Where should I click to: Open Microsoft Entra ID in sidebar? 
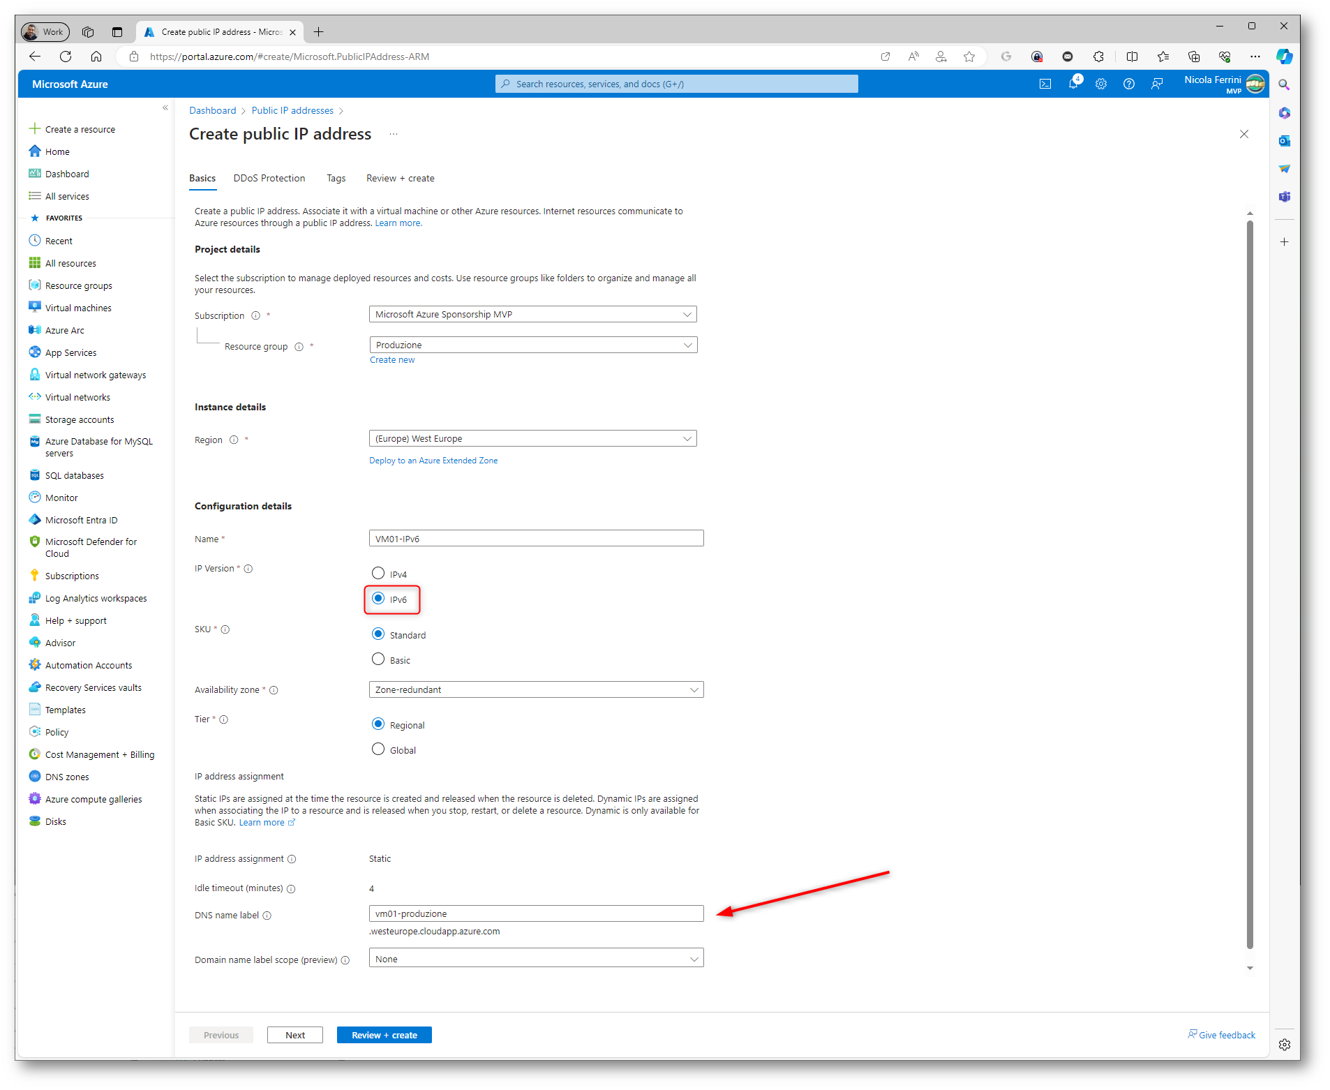[x=81, y=520]
